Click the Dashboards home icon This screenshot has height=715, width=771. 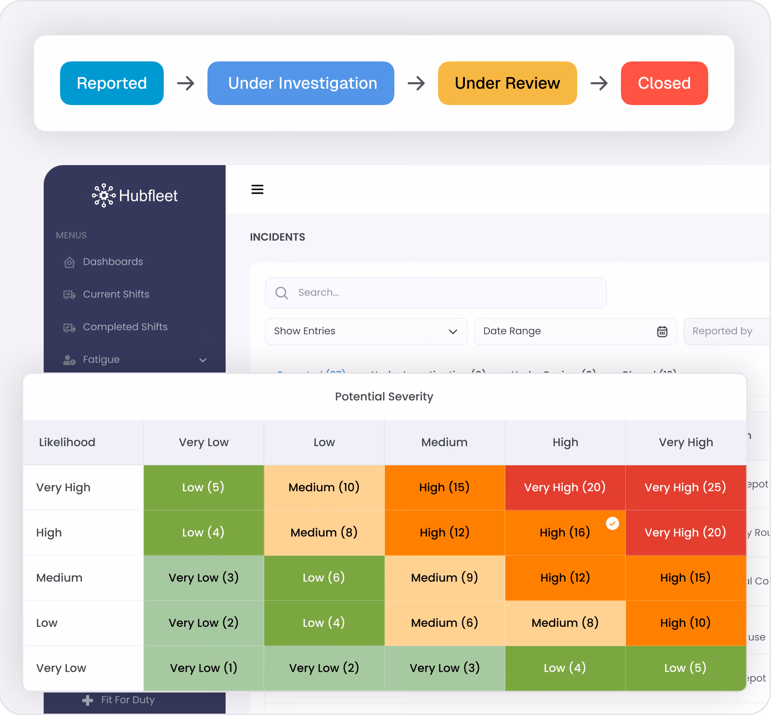(69, 262)
